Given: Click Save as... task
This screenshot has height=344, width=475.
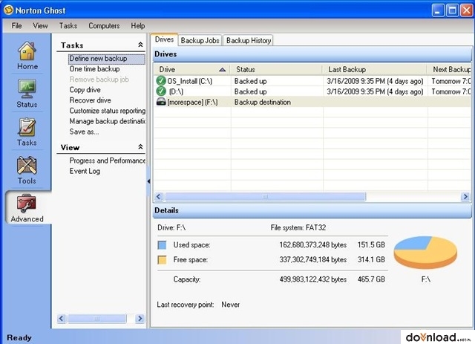Looking at the screenshot, I should (x=84, y=132).
